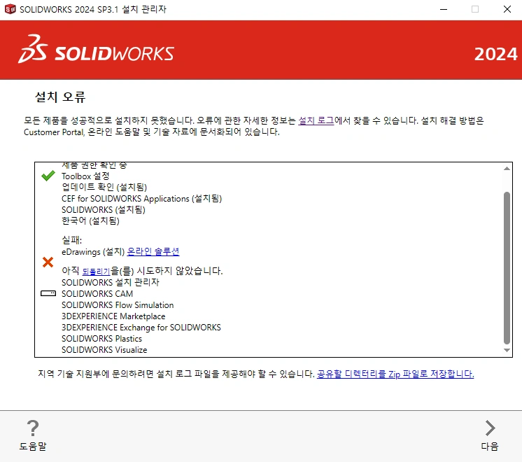This screenshot has width=522, height=462.
Task: Close the installation manager window
Action: click(x=507, y=9)
